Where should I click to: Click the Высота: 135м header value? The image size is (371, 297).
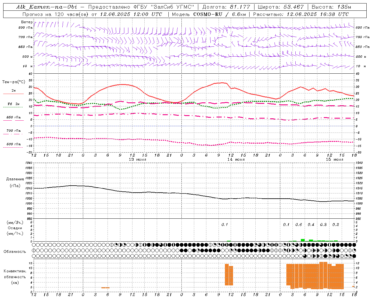tap(331, 7)
